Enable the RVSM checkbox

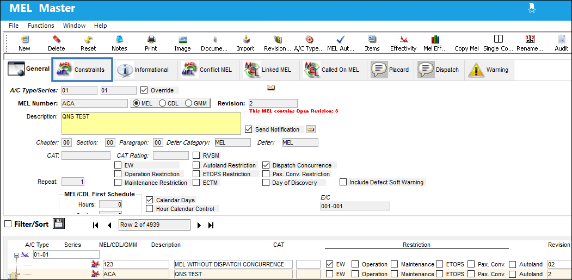tap(196, 155)
